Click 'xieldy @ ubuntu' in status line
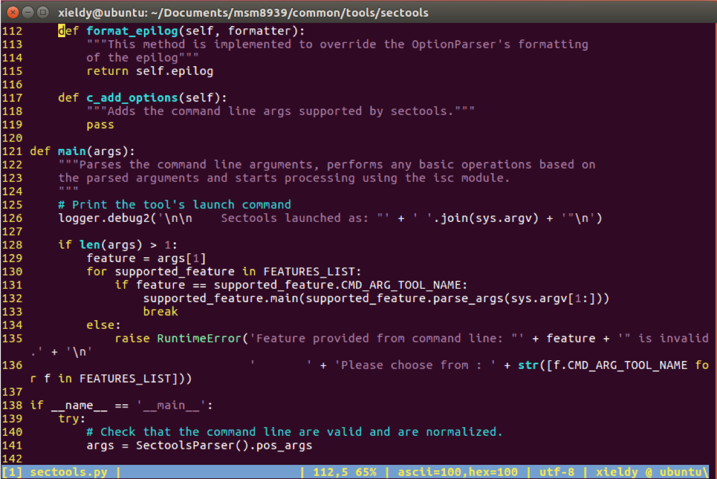The image size is (717, 479). (x=651, y=472)
